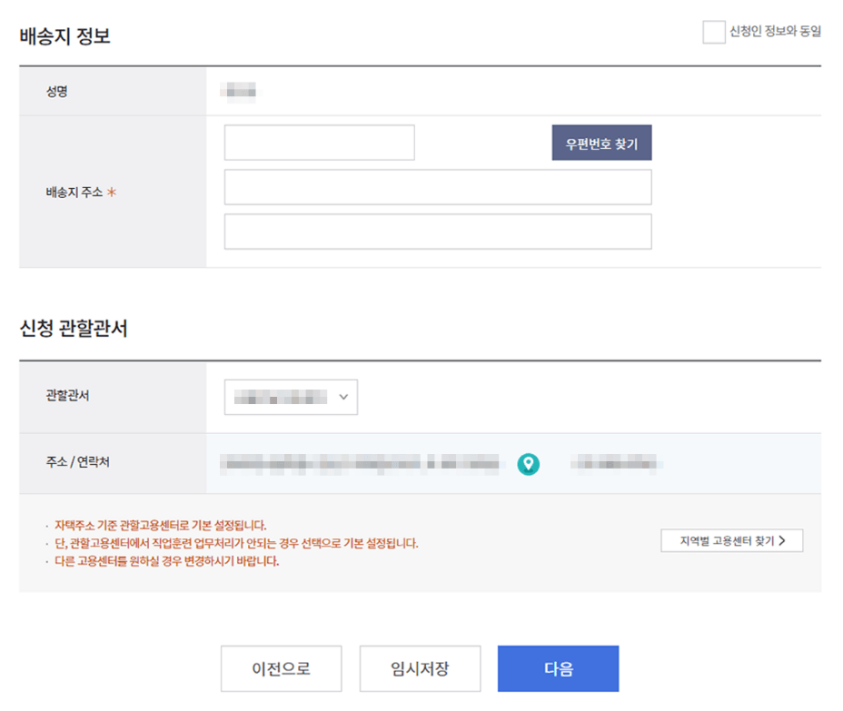Open 우편번호 찾기 postal code search
843x711 pixels.
pyautogui.click(x=601, y=142)
